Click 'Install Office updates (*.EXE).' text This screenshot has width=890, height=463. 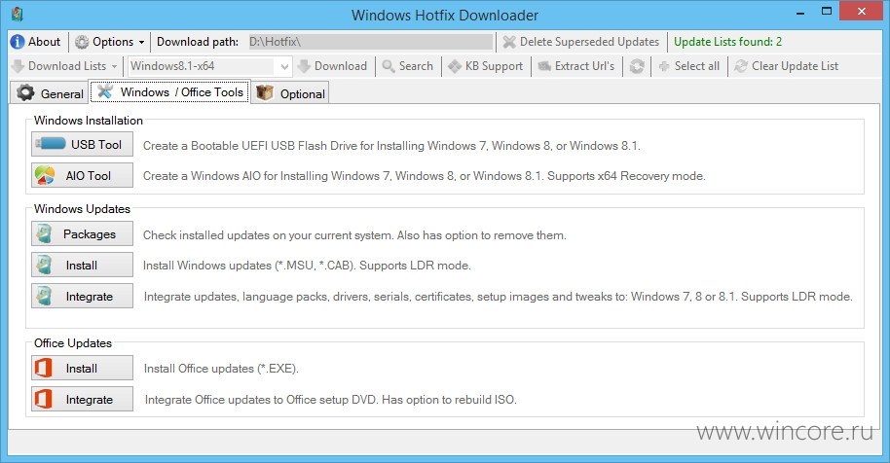point(221,369)
